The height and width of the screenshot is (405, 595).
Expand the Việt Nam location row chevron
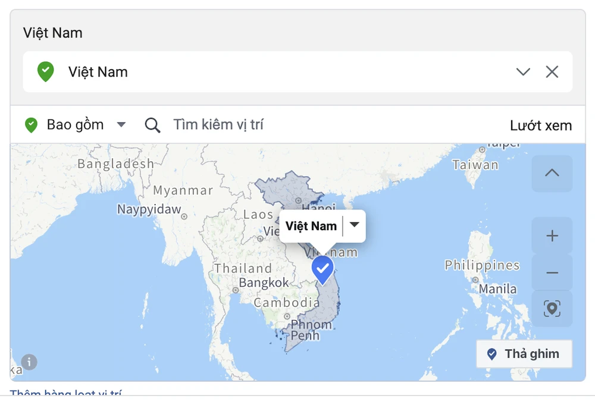pos(523,72)
